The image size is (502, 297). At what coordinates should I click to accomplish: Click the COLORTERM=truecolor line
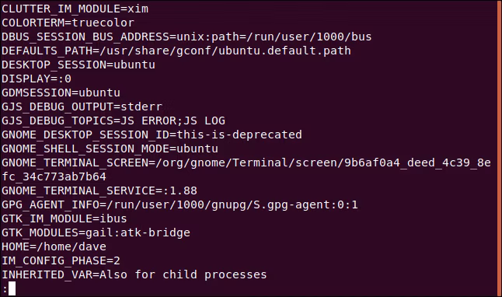pyautogui.click(x=68, y=23)
